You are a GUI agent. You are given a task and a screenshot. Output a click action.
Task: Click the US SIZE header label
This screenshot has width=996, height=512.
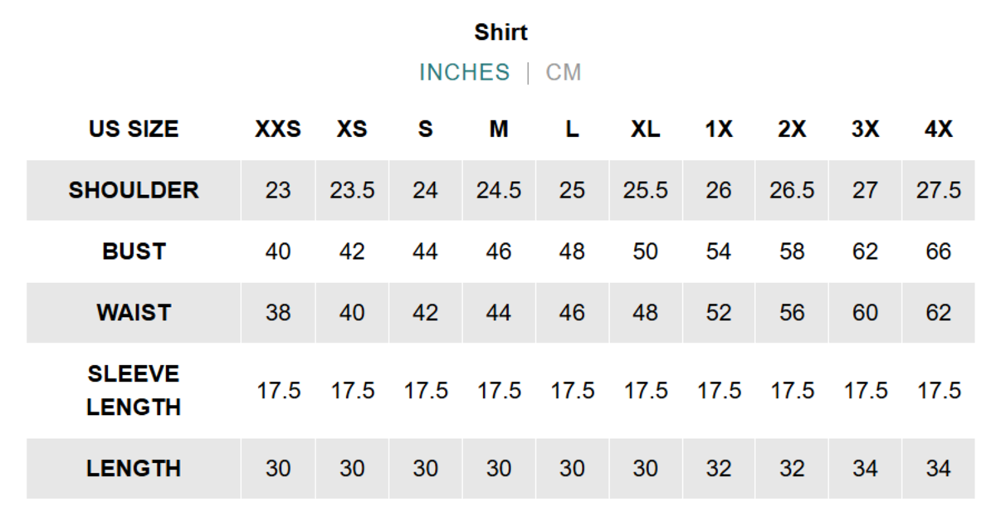pos(134,129)
